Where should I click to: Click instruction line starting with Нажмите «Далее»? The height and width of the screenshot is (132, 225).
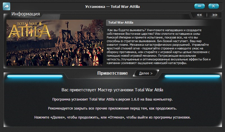[112, 117]
